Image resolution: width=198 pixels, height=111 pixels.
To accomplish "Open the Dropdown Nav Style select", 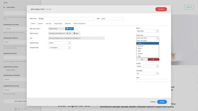I will point(15,90).
